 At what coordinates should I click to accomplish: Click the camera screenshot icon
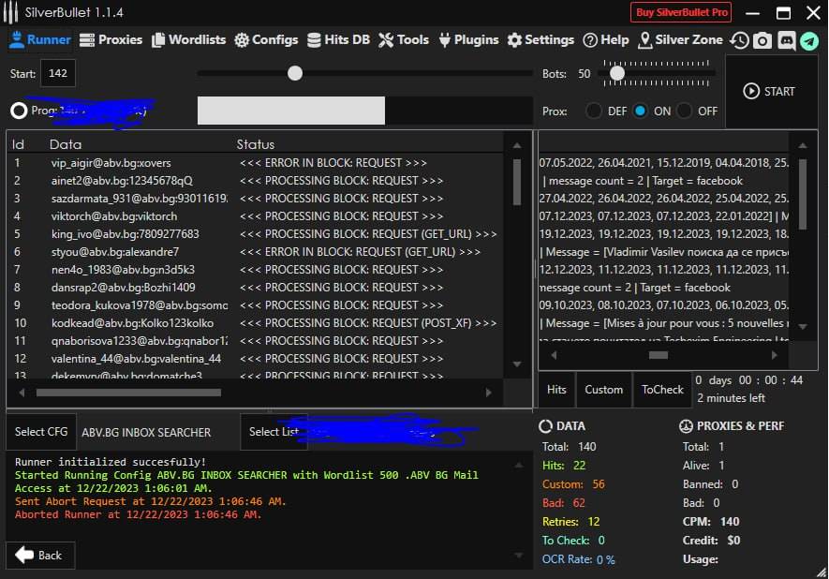click(763, 40)
